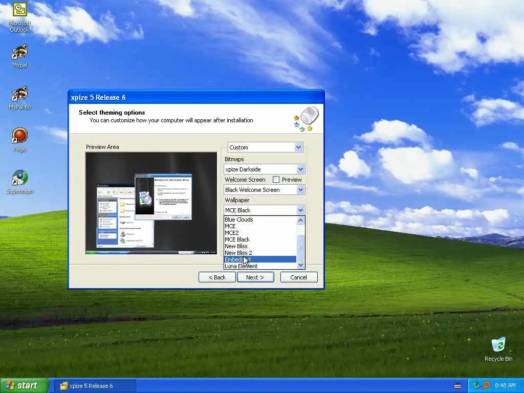The height and width of the screenshot is (393, 524).
Task: Open the Custom preset dropdown
Action: 266,147
